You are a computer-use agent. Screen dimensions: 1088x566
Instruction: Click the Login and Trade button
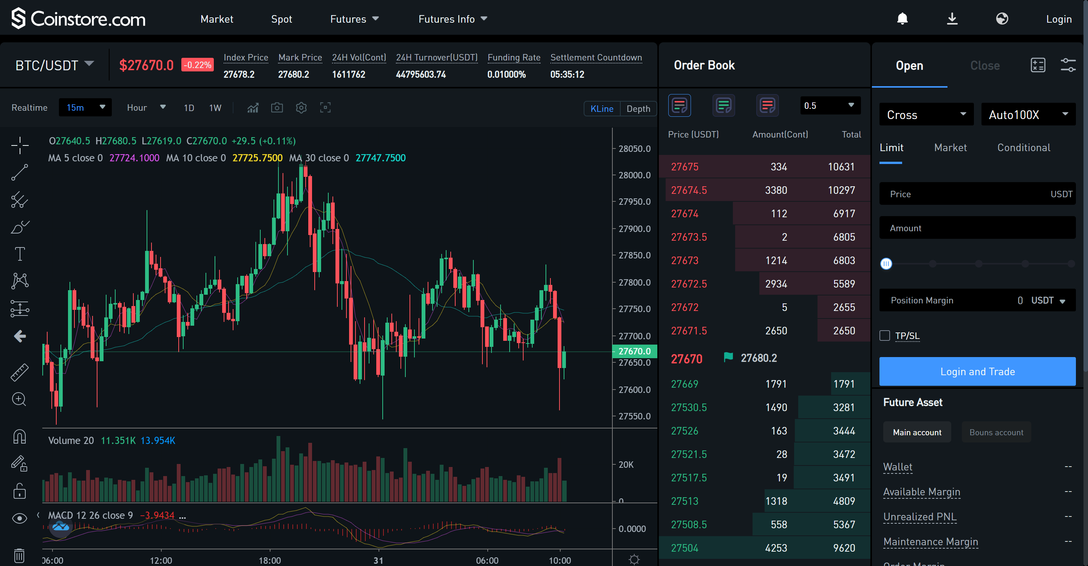point(977,372)
